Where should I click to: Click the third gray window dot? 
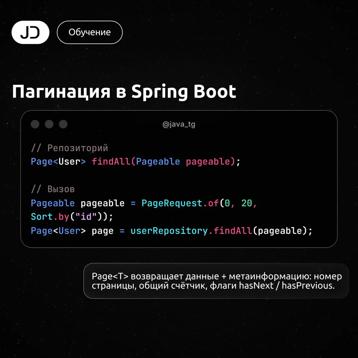tap(63, 124)
